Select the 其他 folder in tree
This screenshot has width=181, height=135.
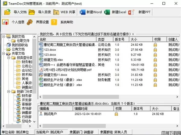22,79
